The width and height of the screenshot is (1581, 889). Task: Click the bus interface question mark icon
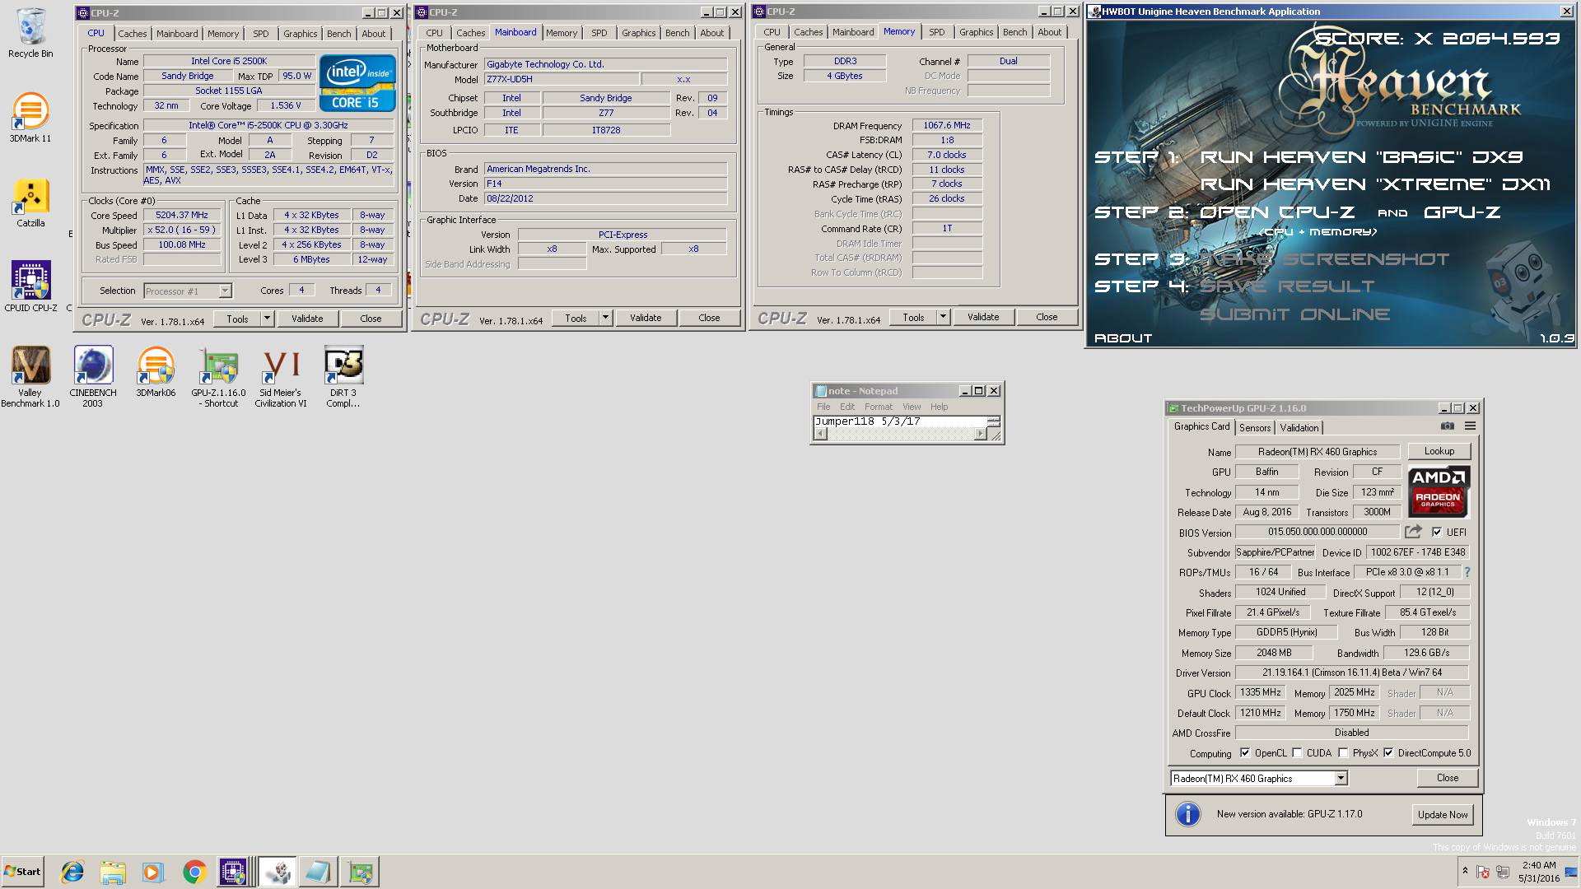pyautogui.click(x=1467, y=572)
